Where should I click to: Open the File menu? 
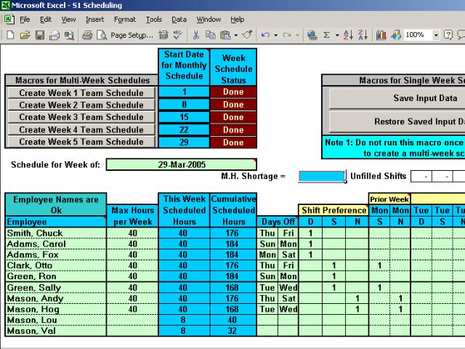pyautogui.click(x=25, y=20)
